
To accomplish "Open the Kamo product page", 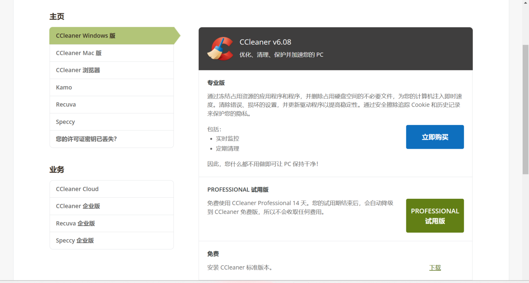I will point(64,87).
